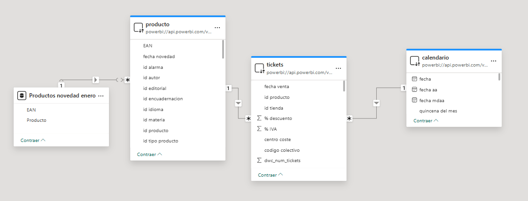528x201 pixels.
Task: Click the producto table field list scrollbar
Action: [x=223, y=49]
